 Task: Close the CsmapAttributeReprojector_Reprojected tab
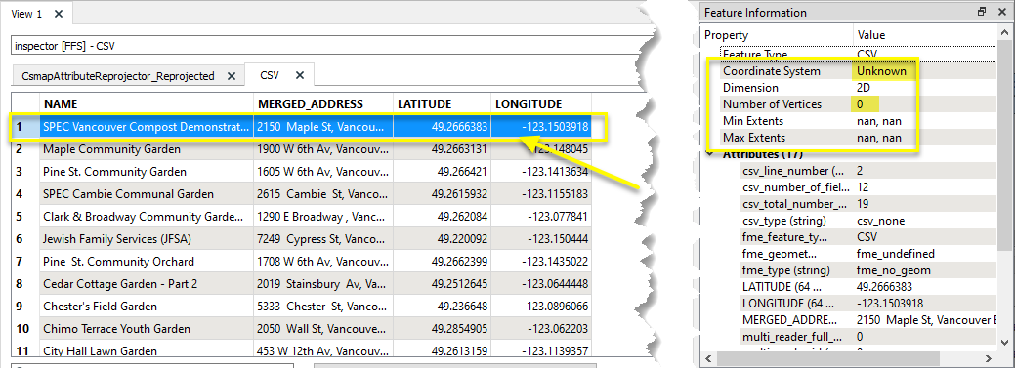232,76
